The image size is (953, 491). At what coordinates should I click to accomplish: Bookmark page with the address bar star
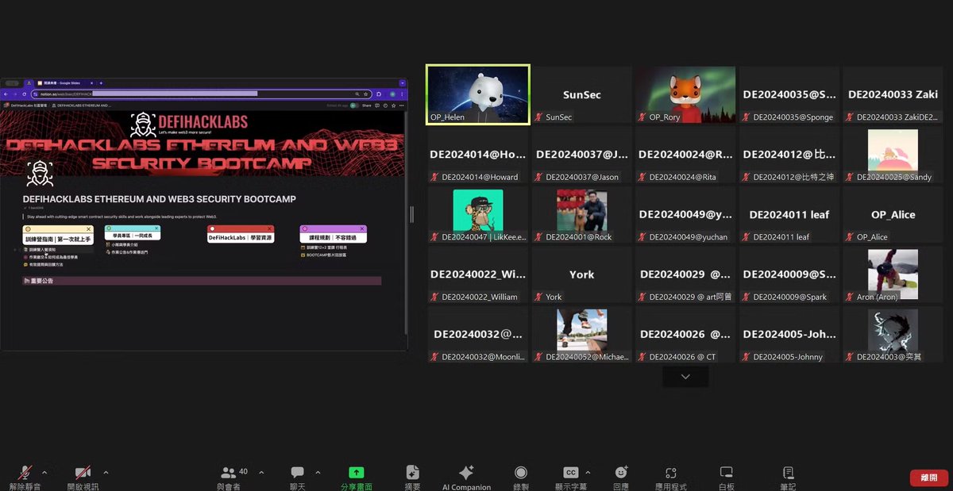[x=365, y=94]
